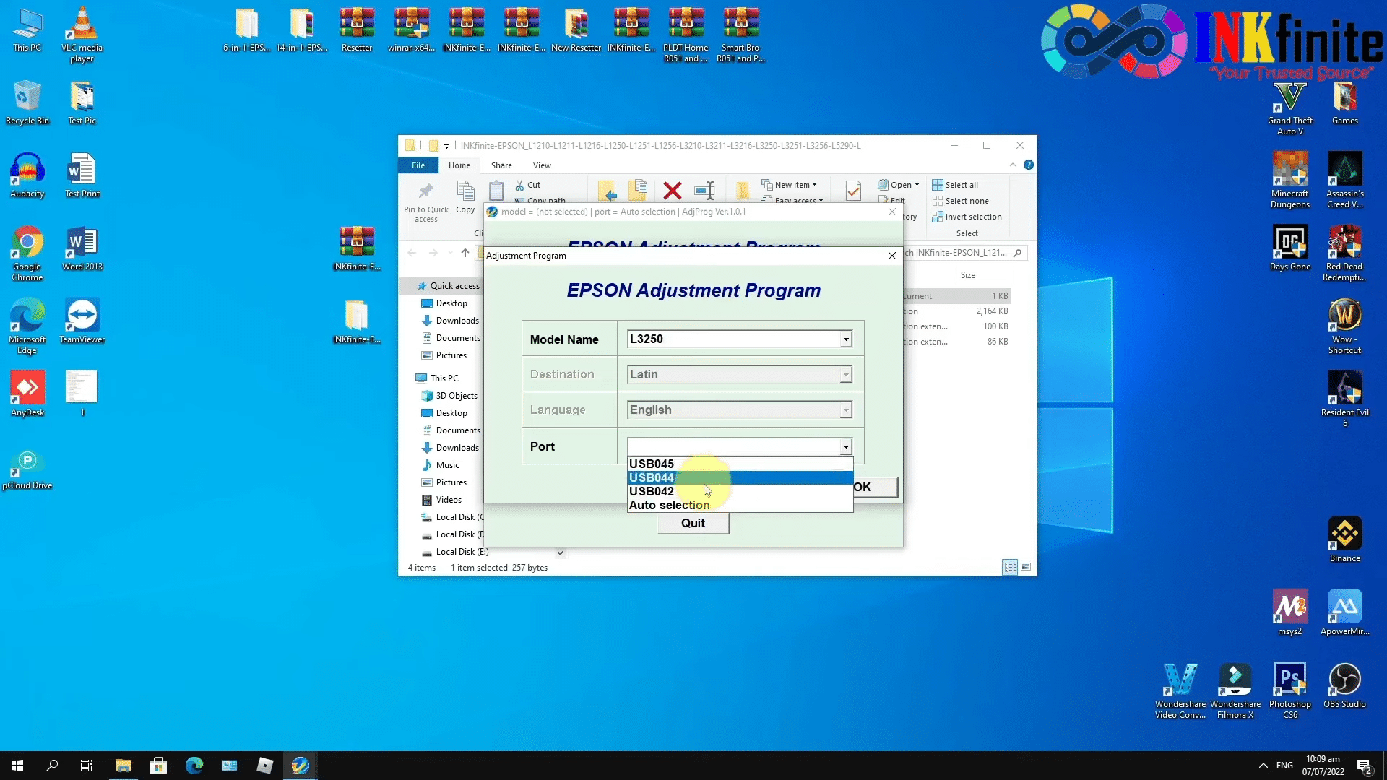Switch Explorer to details view icon
Image resolution: width=1387 pixels, height=780 pixels.
(x=1011, y=567)
